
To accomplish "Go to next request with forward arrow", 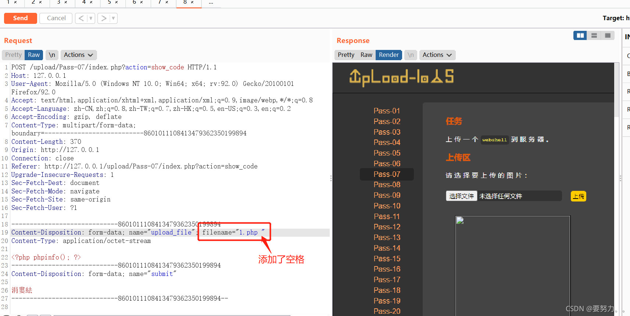I will (x=104, y=18).
